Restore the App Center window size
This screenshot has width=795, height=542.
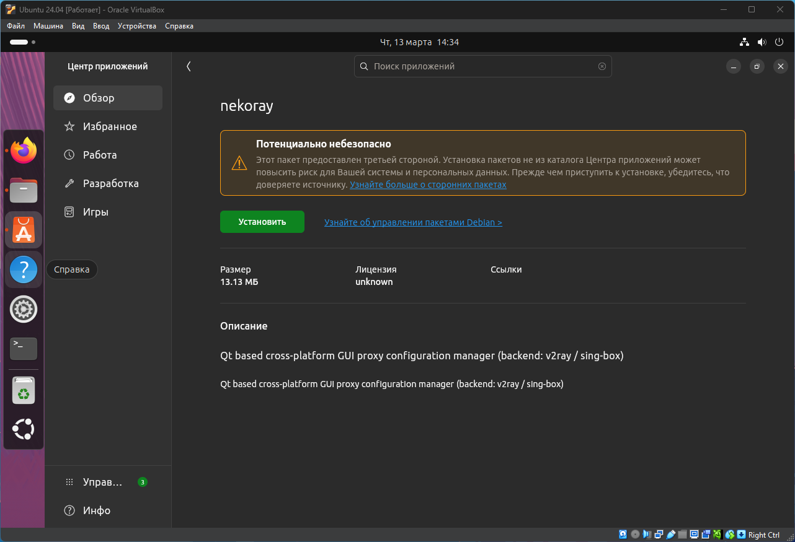[x=757, y=66]
